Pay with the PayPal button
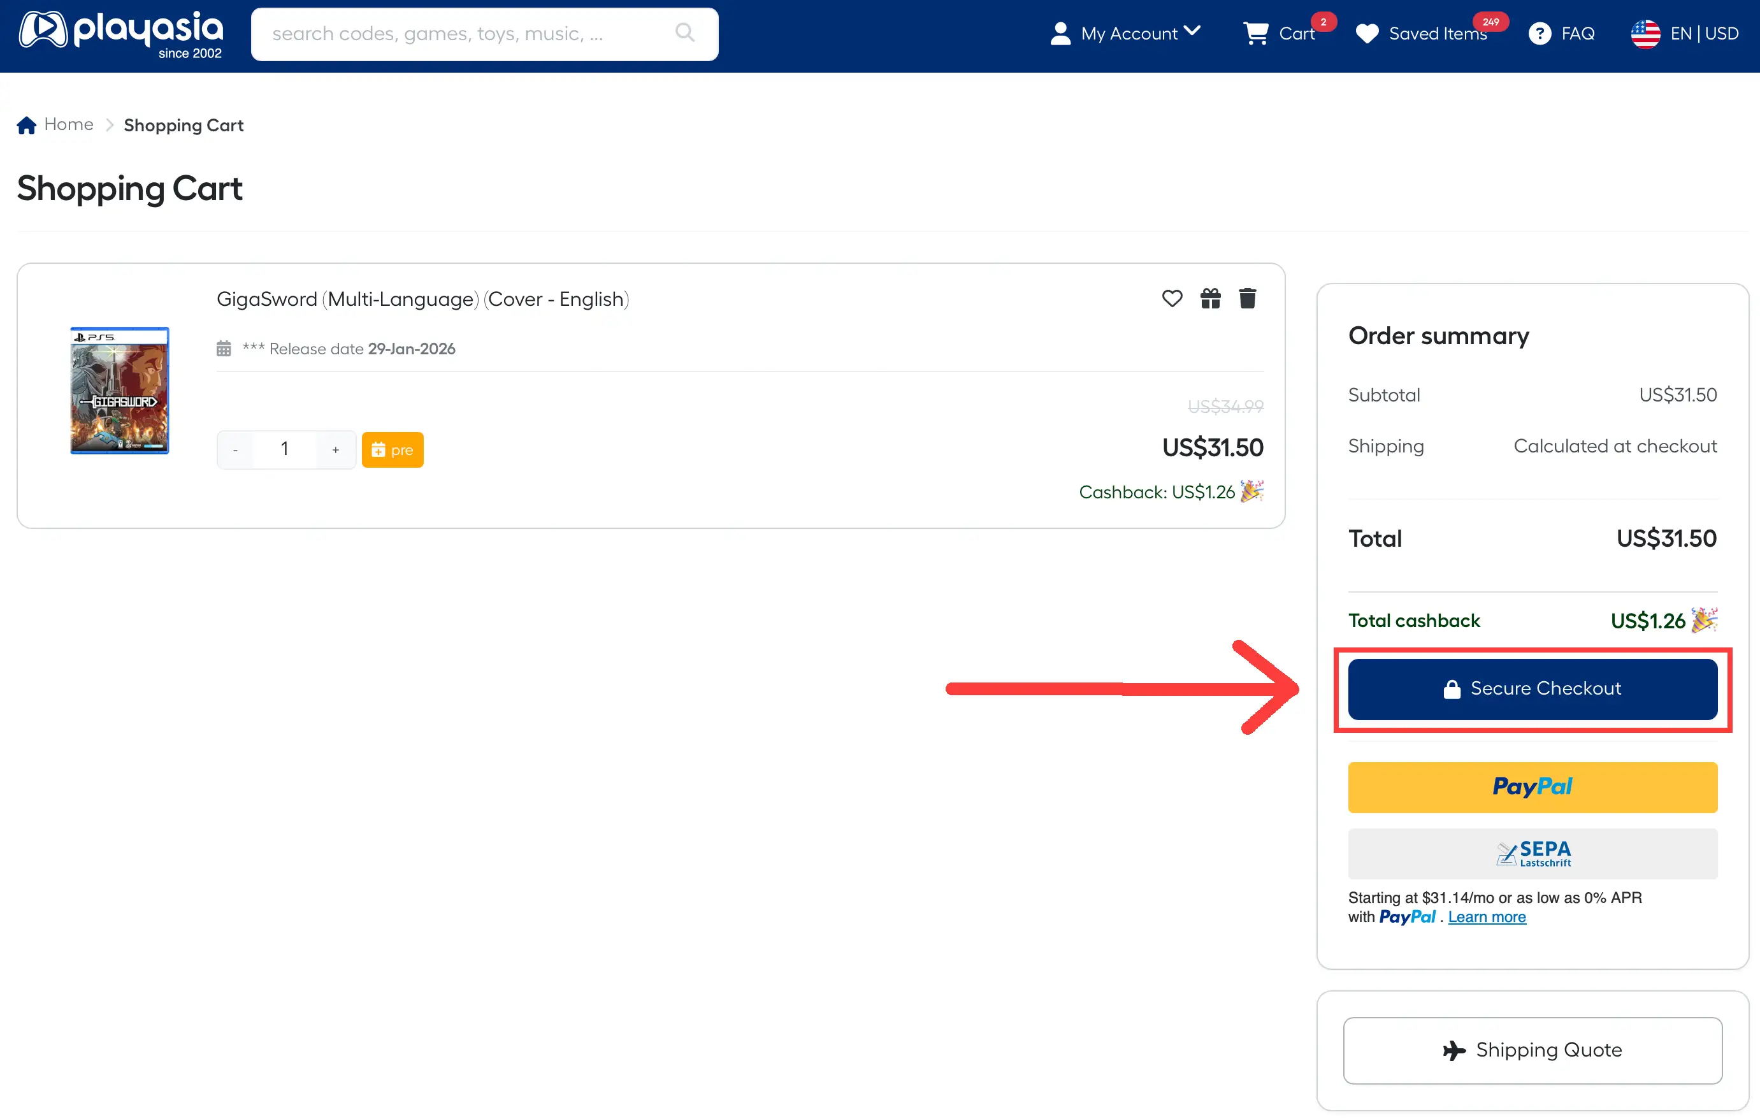The height and width of the screenshot is (1119, 1760). point(1532,786)
